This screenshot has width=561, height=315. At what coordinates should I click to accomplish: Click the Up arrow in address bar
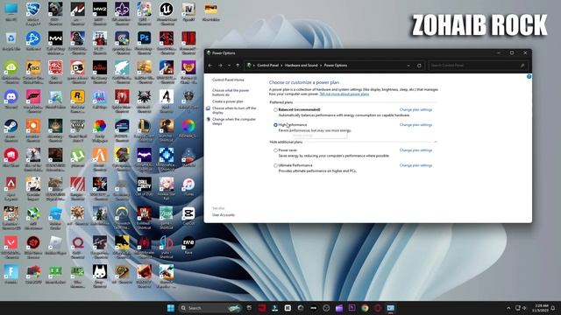tap(238, 66)
